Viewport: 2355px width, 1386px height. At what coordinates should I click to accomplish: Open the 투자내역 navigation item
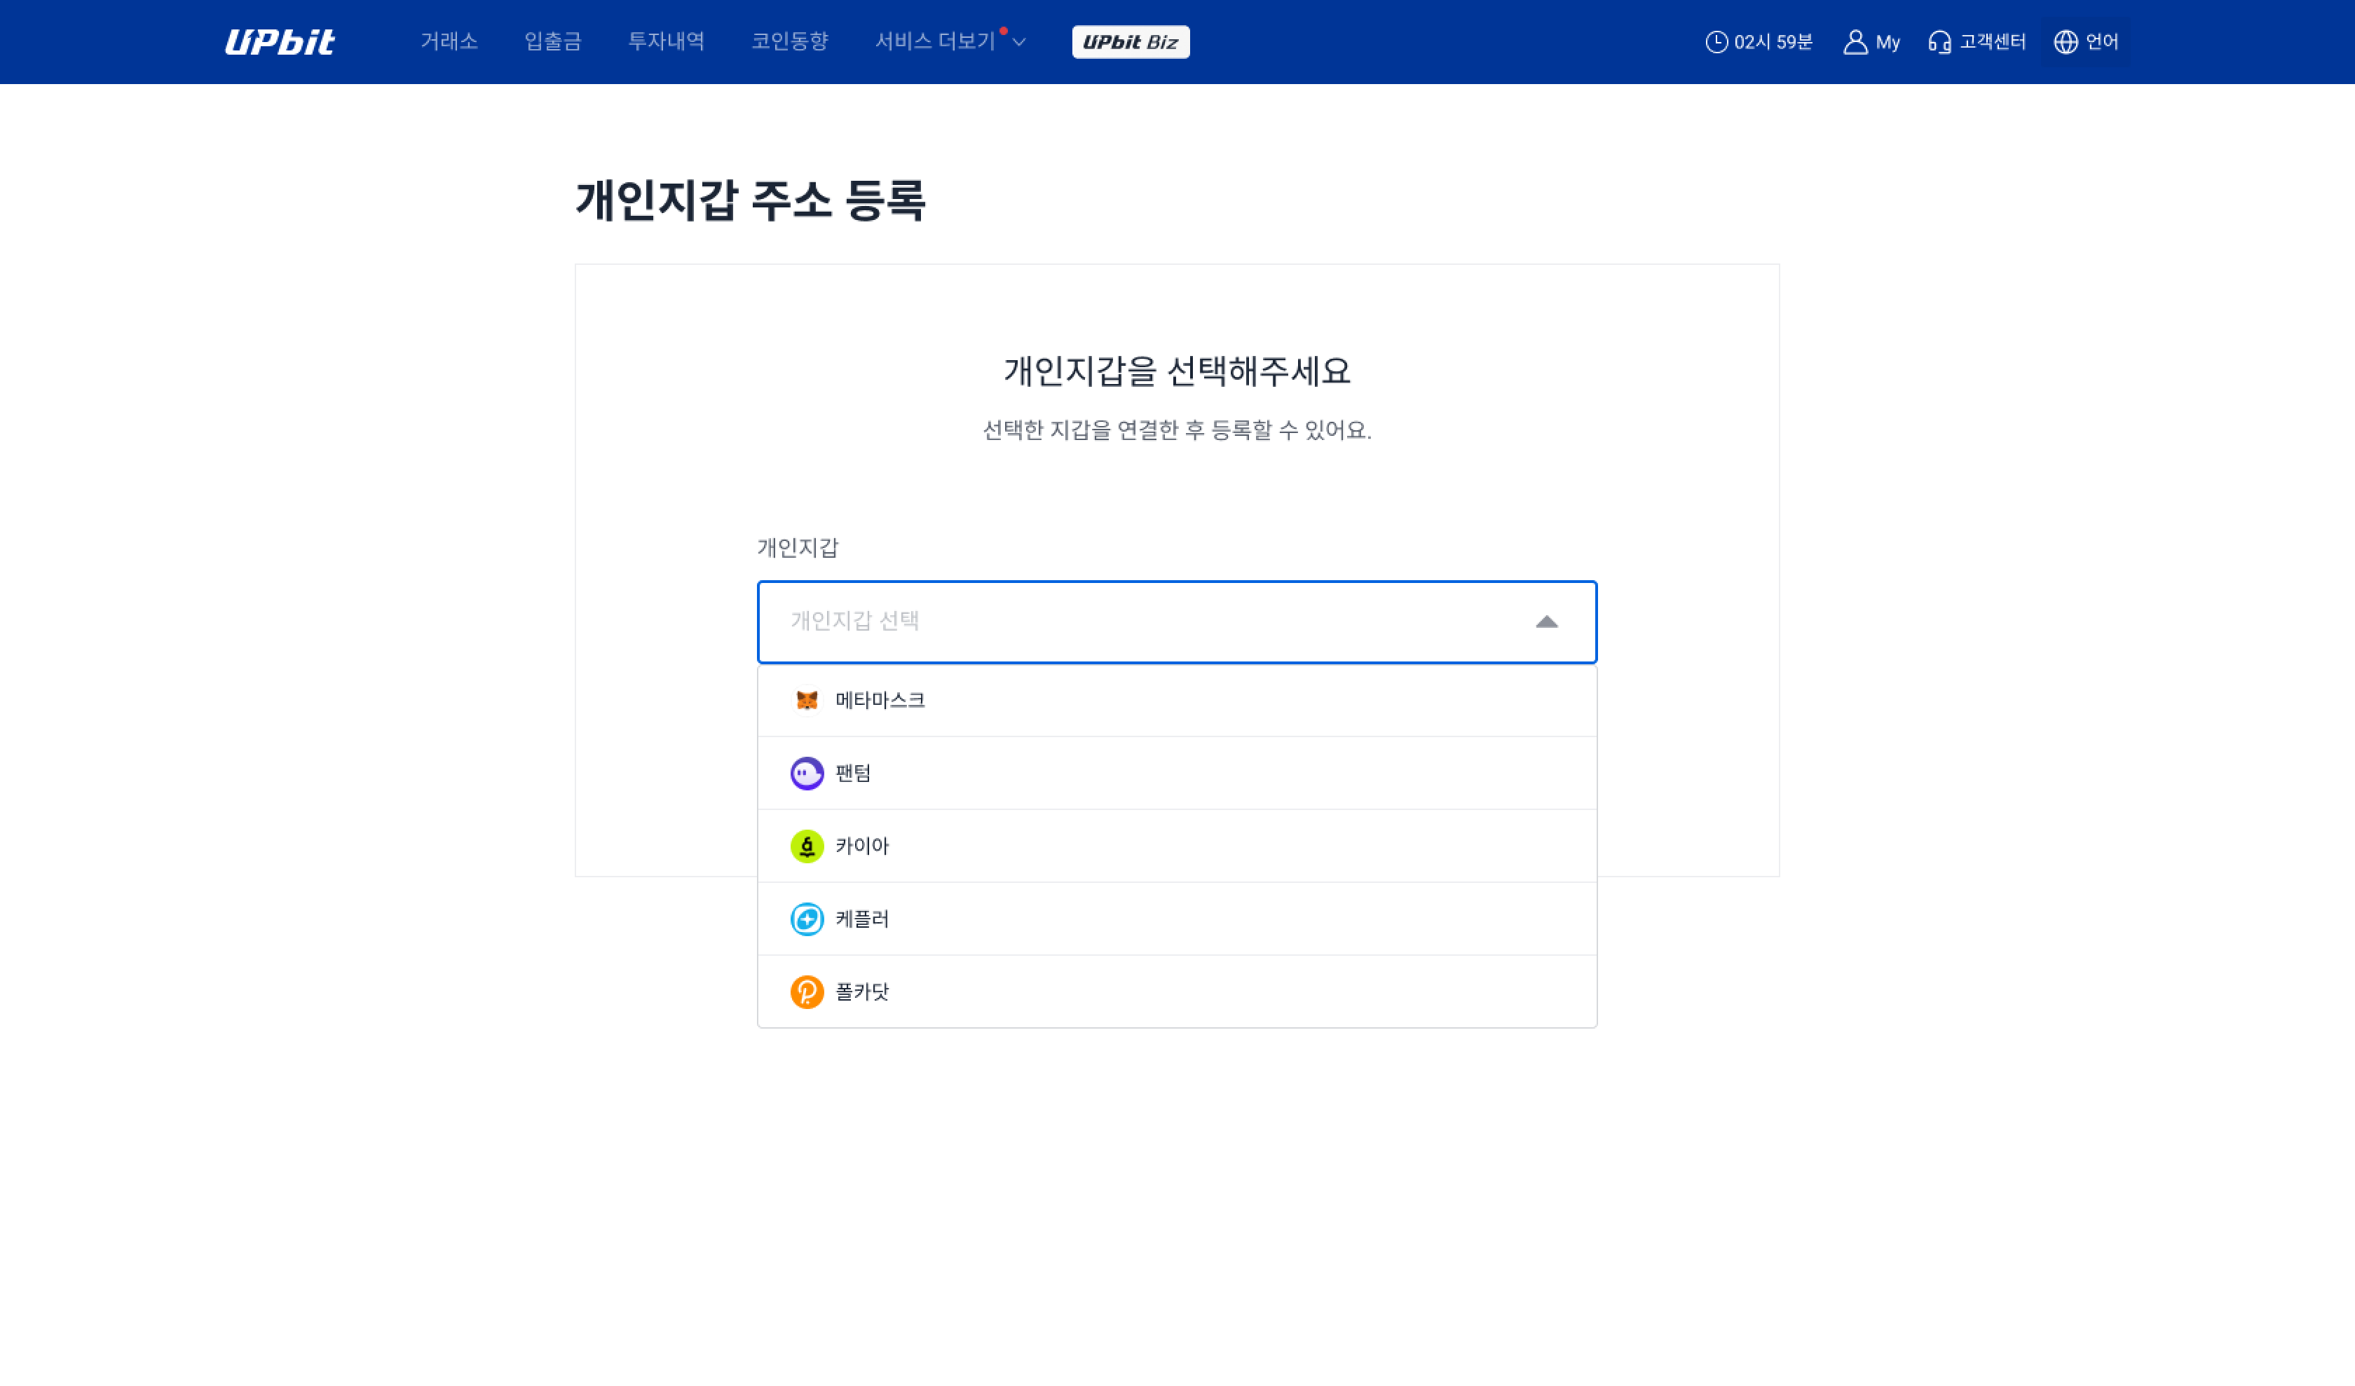coord(667,42)
